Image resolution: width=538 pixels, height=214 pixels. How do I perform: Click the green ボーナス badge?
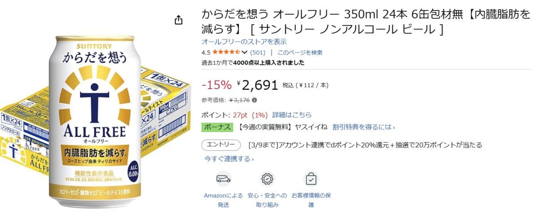pyautogui.click(x=217, y=127)
